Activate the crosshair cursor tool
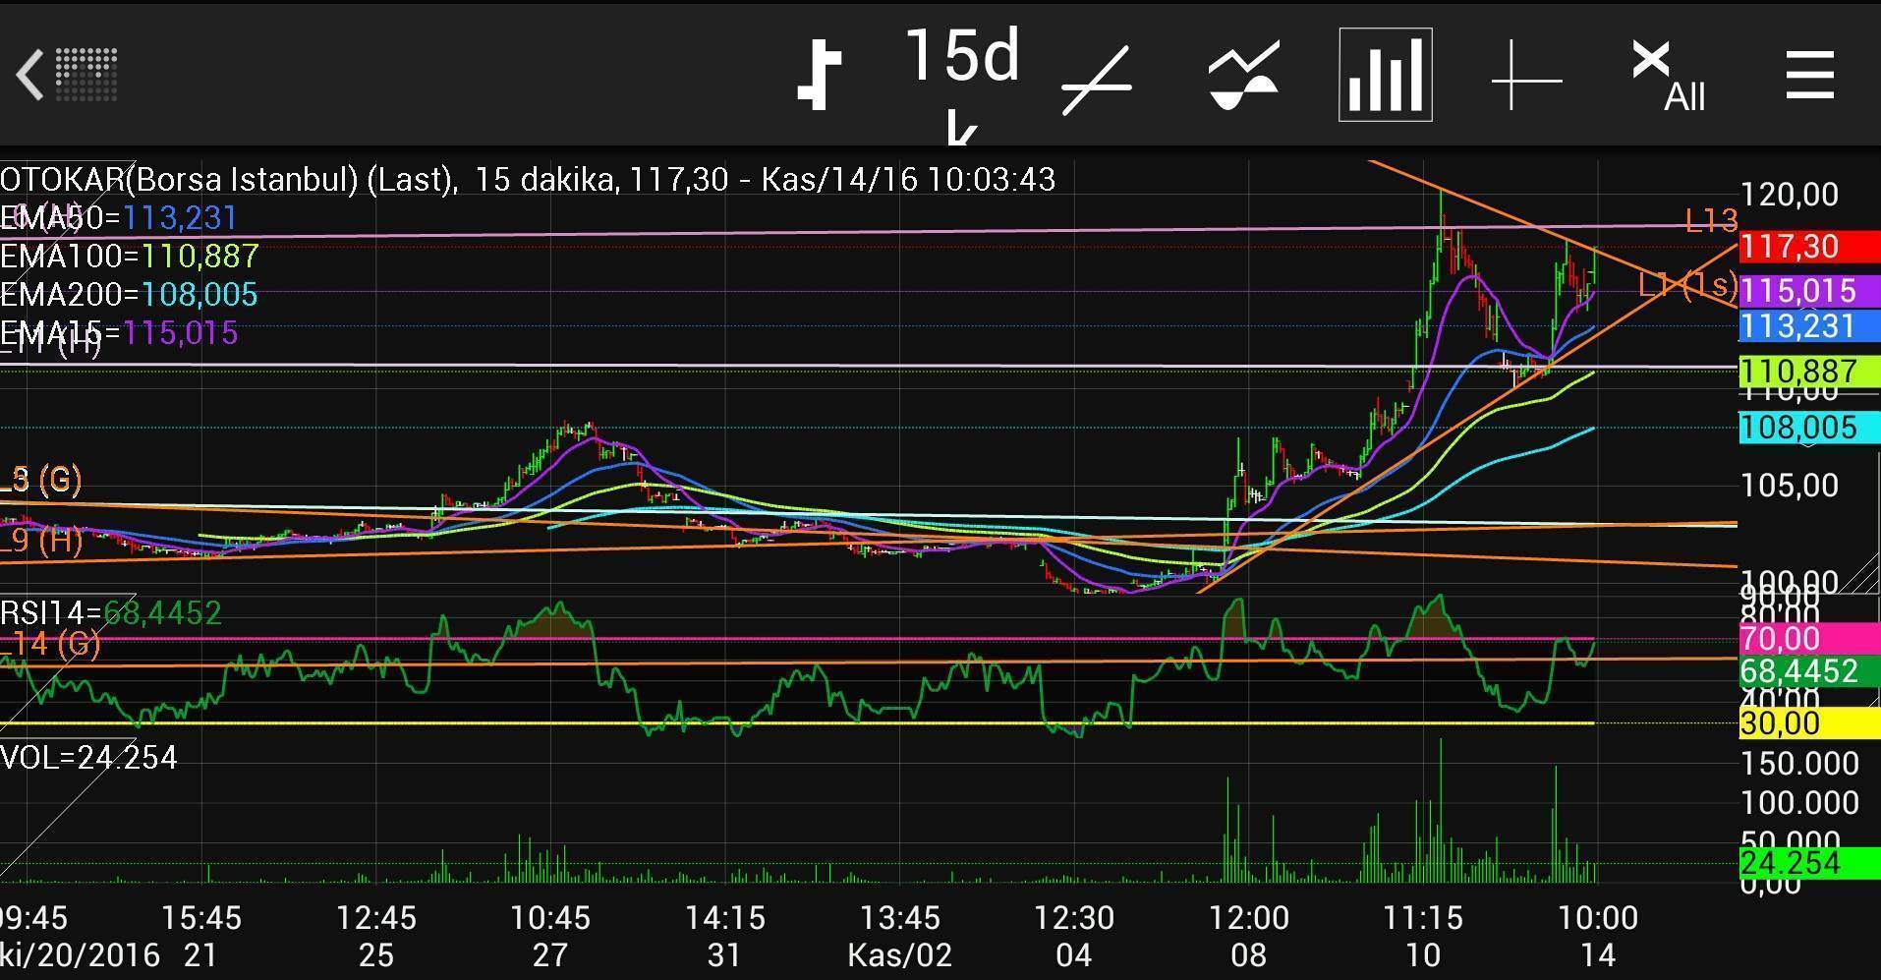This screenshot has width=1881, height=980. [x=1526, y=79]
